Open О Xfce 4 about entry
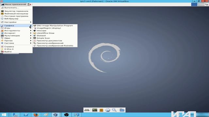The image size is (209, 117). [x=16, y=49]
